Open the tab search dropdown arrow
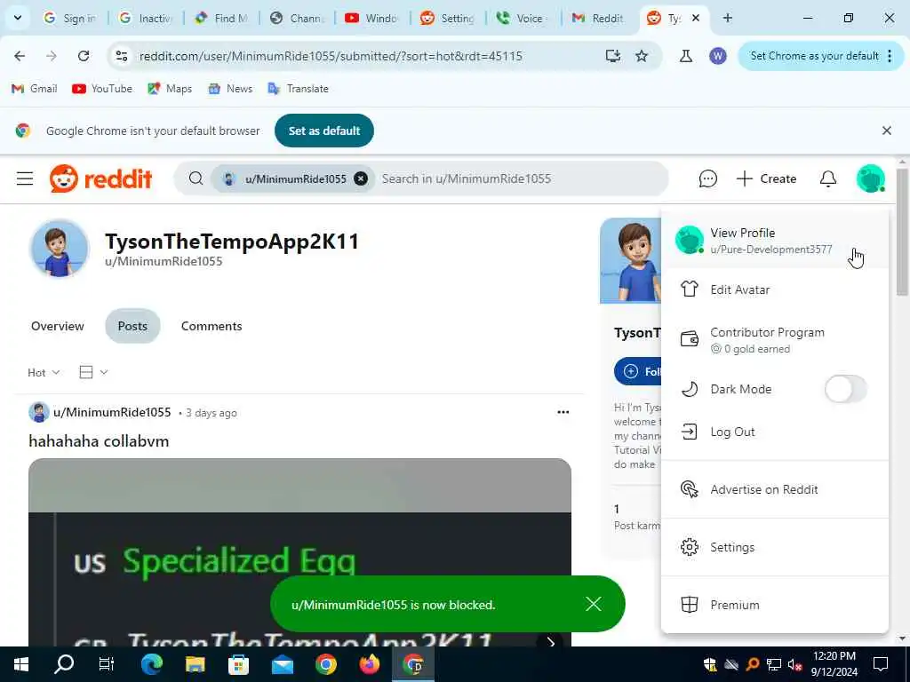This screenshot has height=682, width=910. [x=18, y=18]
